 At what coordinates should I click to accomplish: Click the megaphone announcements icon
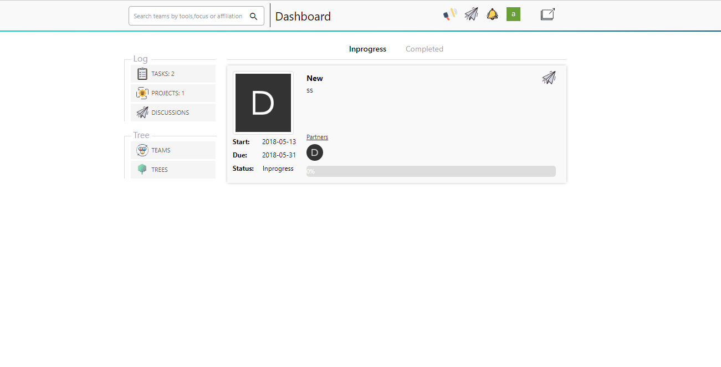pos(450,14)
